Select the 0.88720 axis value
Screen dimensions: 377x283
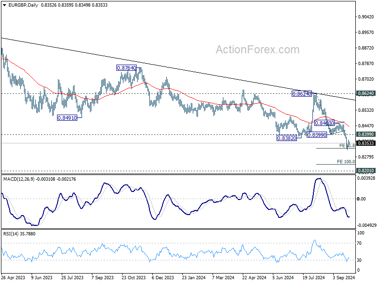(366, 48)
